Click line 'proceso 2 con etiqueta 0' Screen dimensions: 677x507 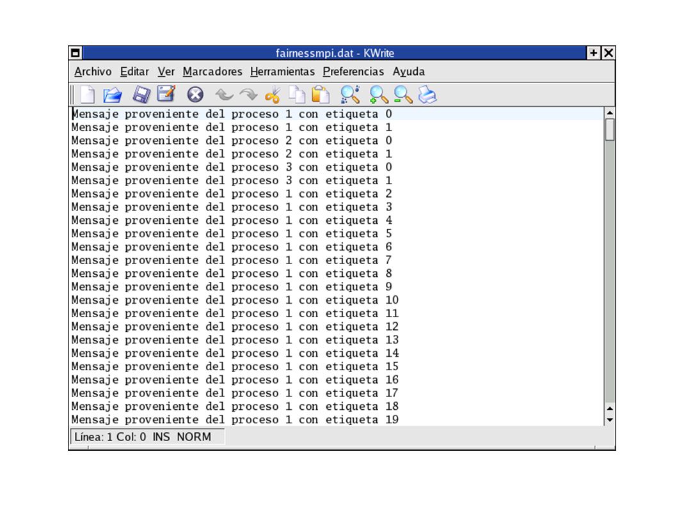pyautogui.click(x=232, y=141)
